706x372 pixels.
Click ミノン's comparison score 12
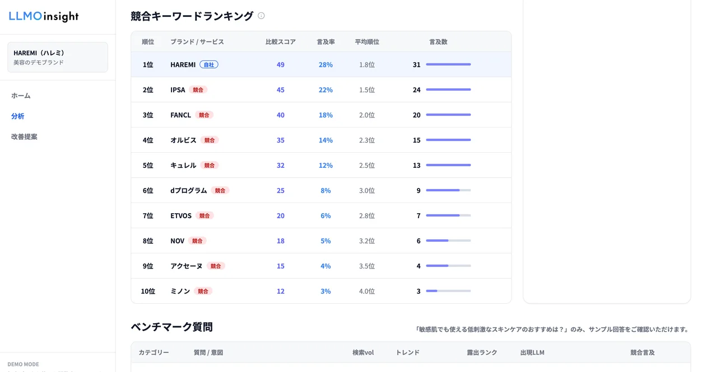point(281,291)
